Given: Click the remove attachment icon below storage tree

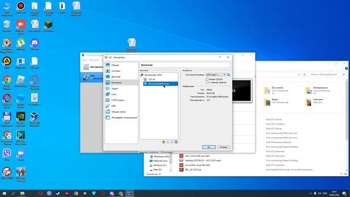Looking at the screenshot, I should tap(176, 142).
